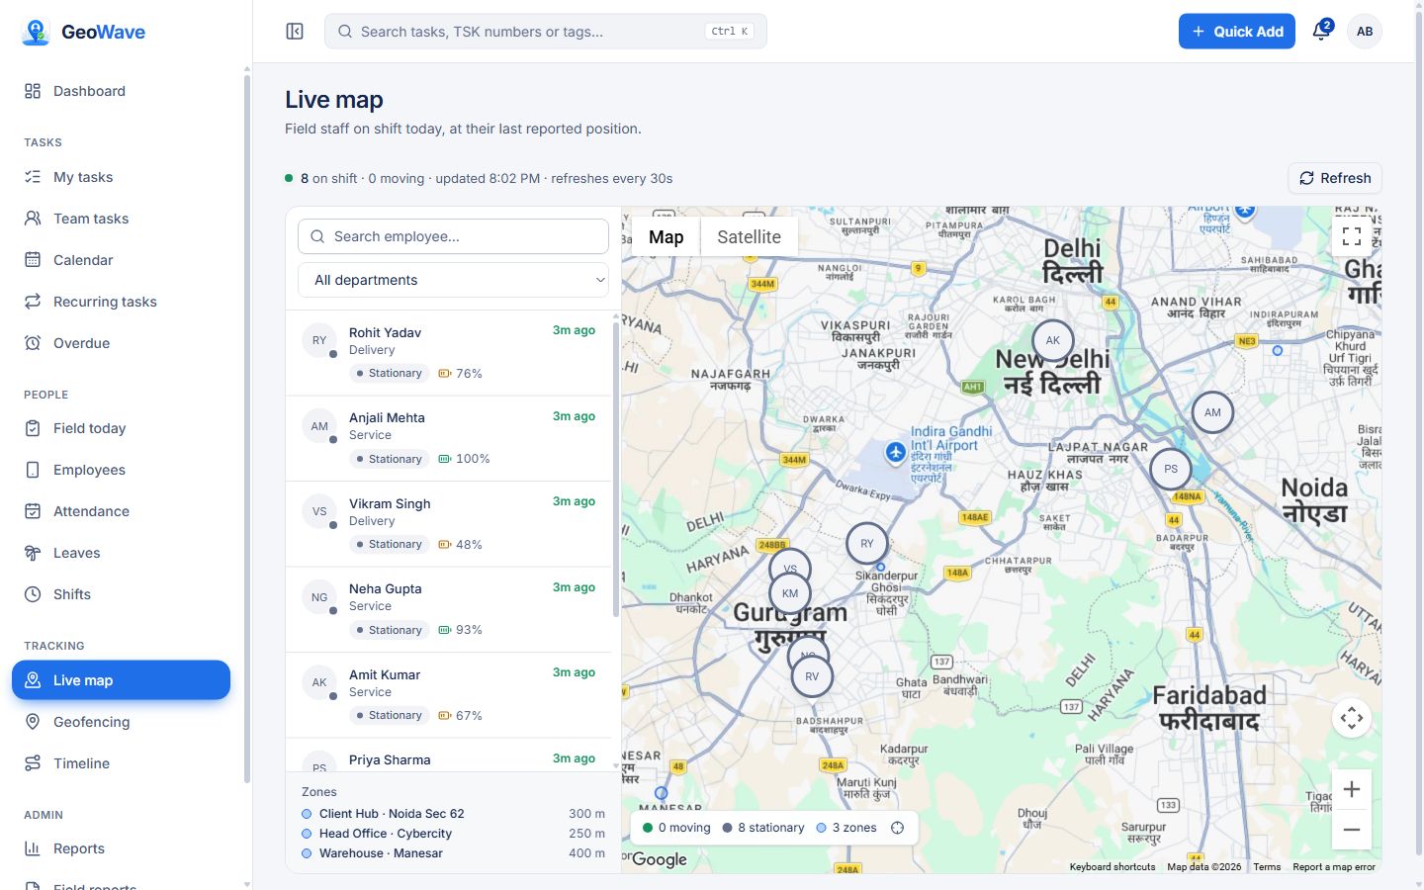Switch to the Map view type
Screen dimensions: 1424x890
click(x=667, y=237)
